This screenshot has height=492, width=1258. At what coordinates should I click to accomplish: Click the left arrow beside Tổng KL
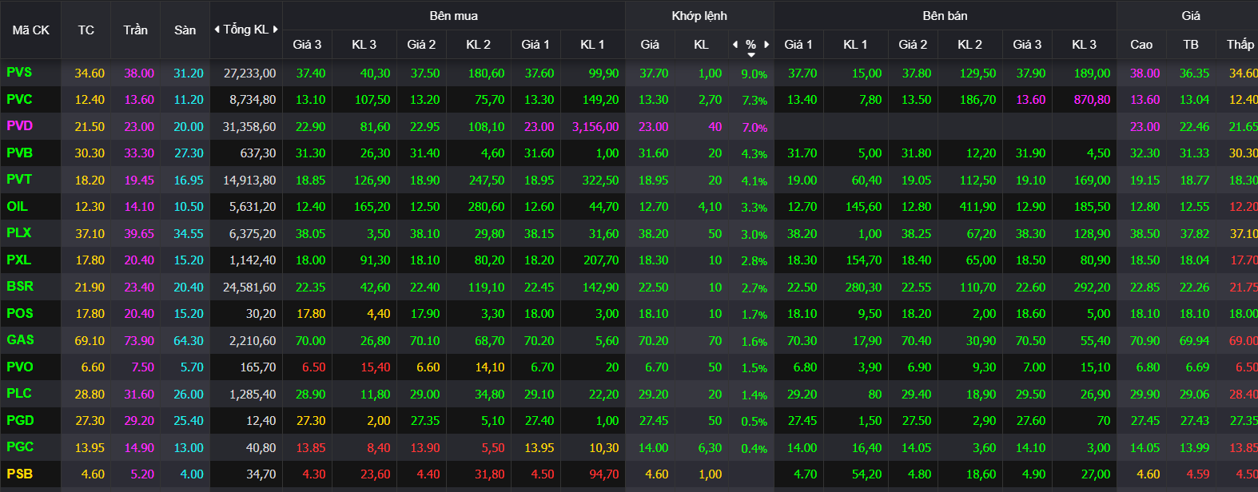[x=217, y=30]
